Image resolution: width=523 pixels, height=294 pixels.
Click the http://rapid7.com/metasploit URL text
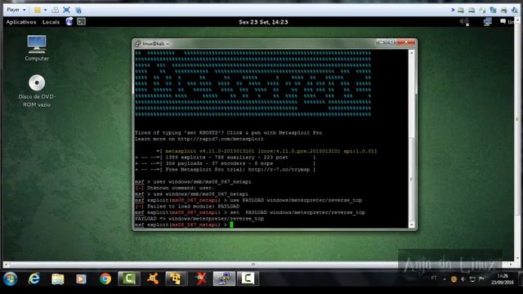pos(221,139)
